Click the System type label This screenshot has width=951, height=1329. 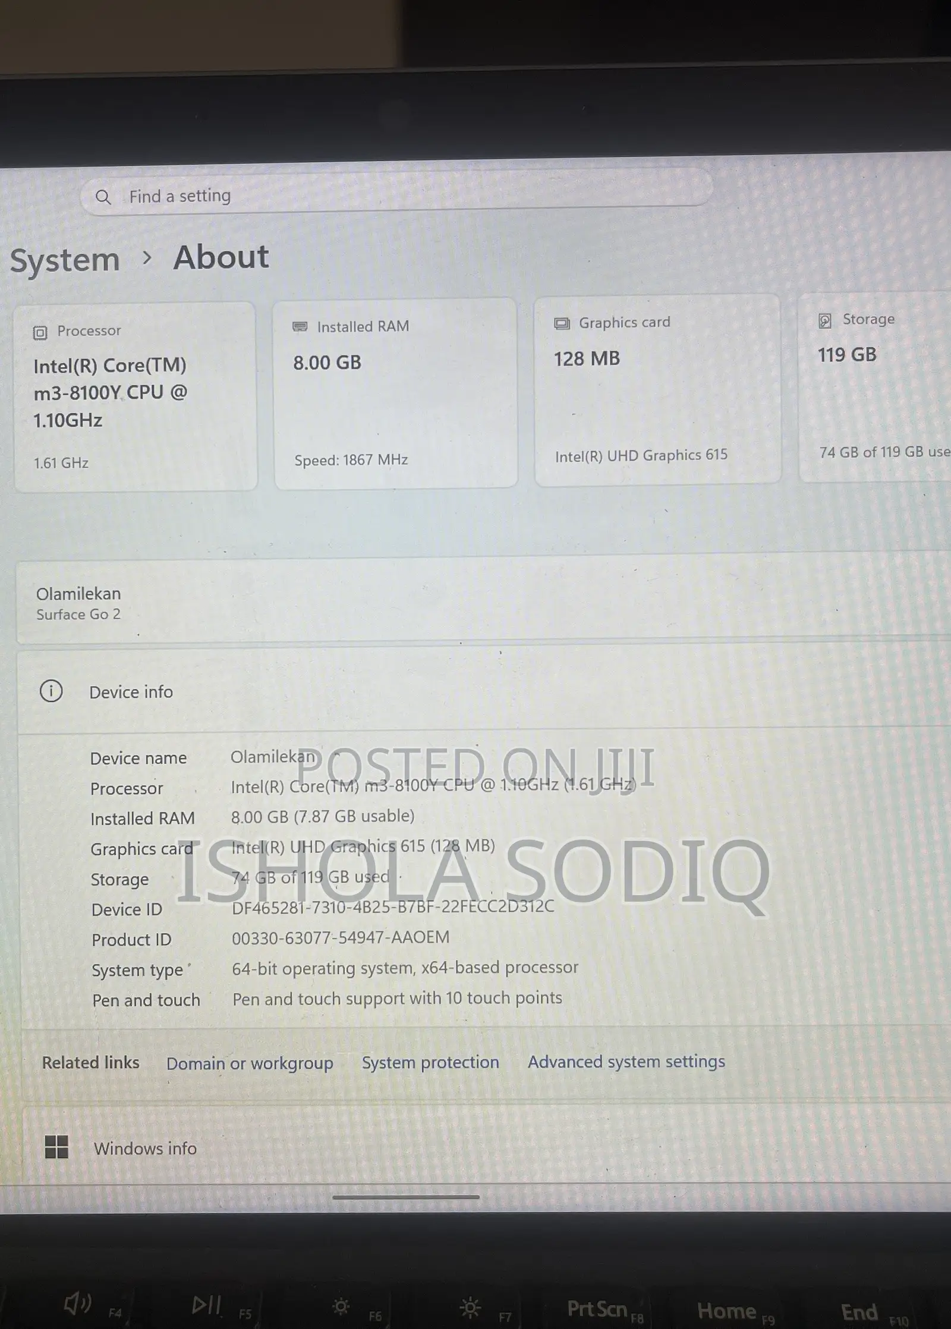click(137, 971)
